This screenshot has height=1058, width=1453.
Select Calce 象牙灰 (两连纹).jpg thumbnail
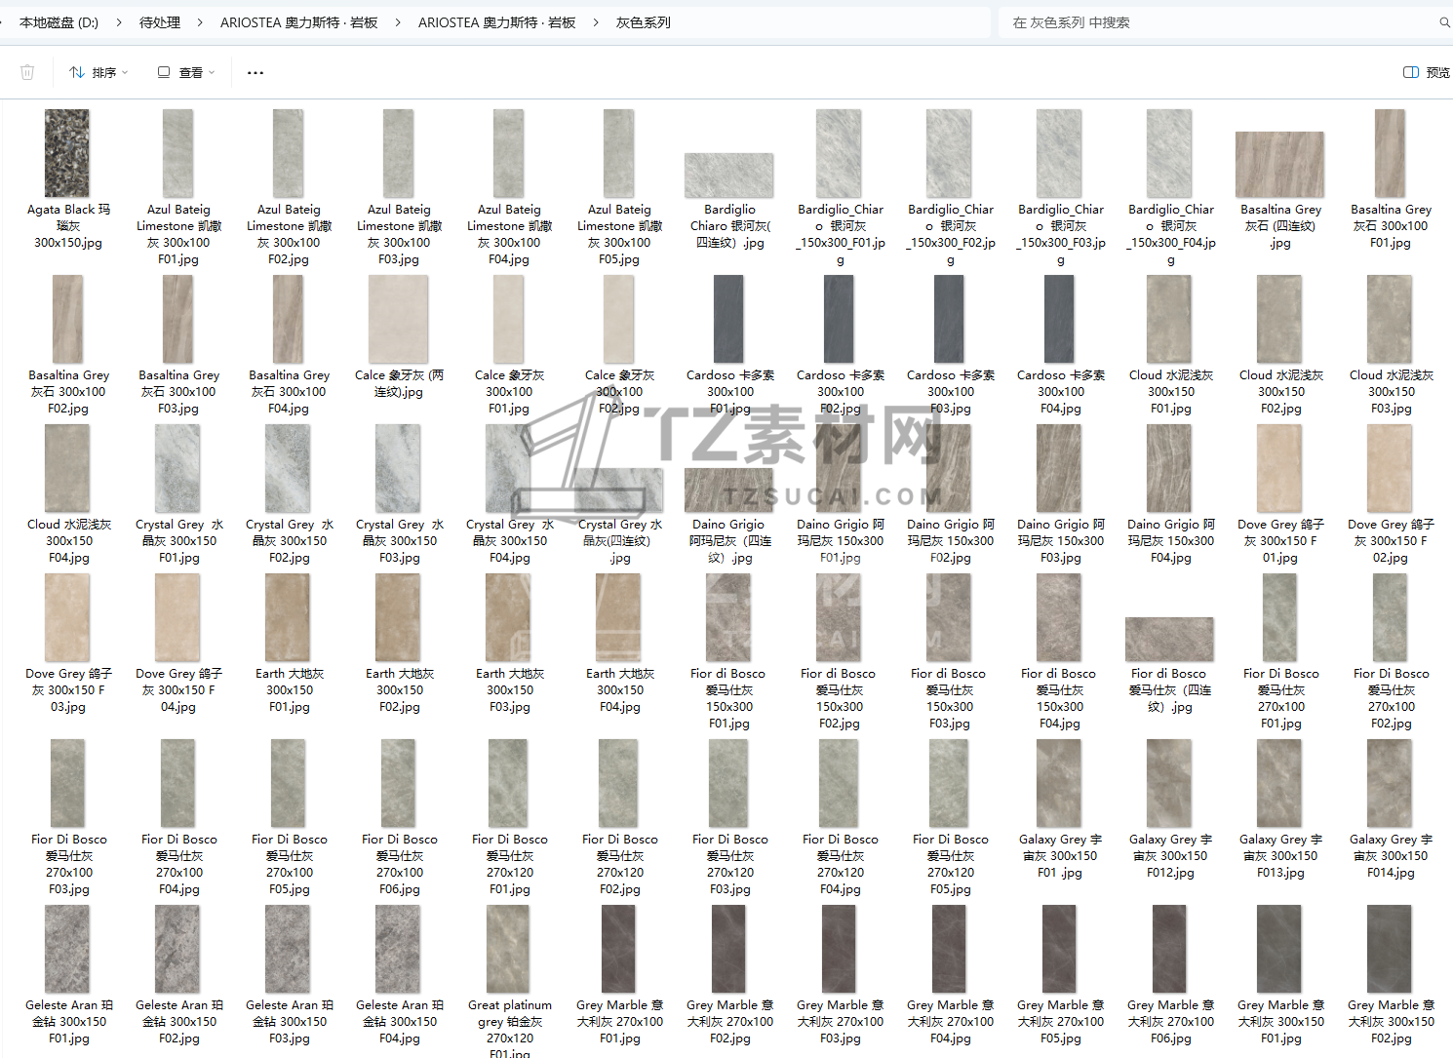pyautogui.click(x=398, y=319)
